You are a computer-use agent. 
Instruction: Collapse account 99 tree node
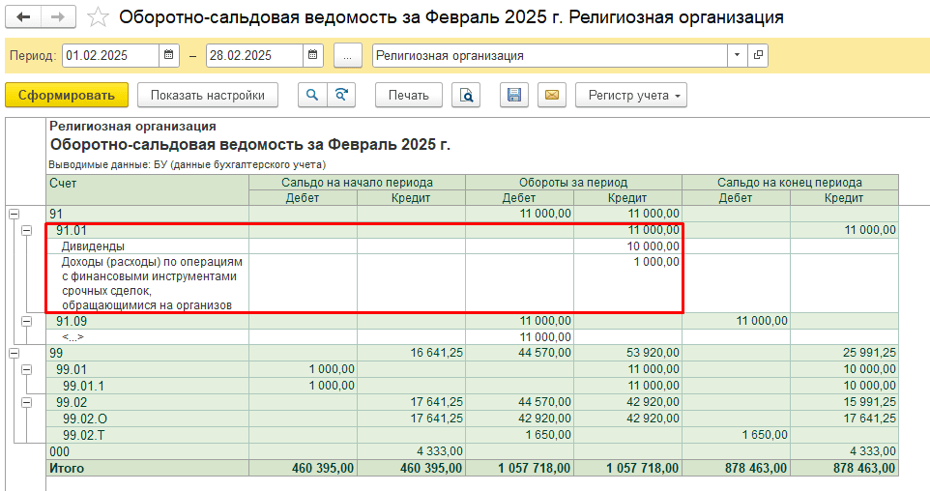click(x=14, y=354)
